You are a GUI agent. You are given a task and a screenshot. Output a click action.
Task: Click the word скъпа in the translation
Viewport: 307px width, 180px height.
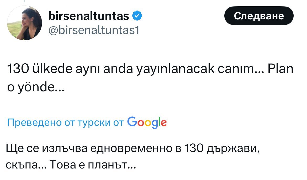(x=22, y=165)
